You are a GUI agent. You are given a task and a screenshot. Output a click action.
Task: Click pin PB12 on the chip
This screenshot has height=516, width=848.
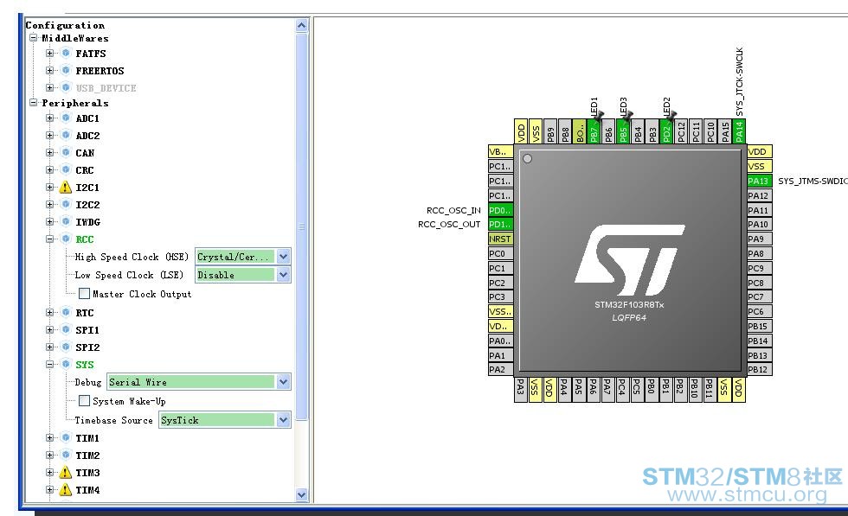pyautogui.click(x=760, y=370)
